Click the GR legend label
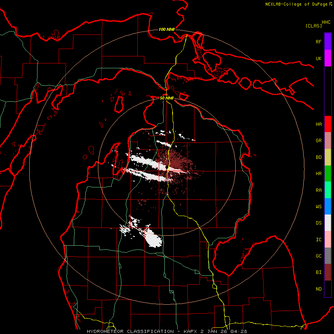Viewport: 334px width, 334px height. pyautogui.click(x=318, y=141)
